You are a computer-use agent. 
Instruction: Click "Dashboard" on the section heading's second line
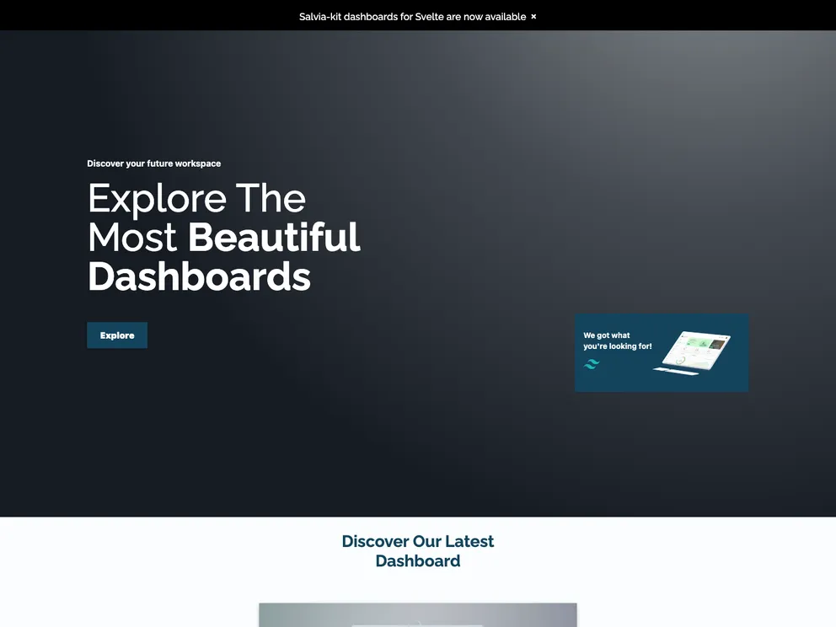(418, 561)
